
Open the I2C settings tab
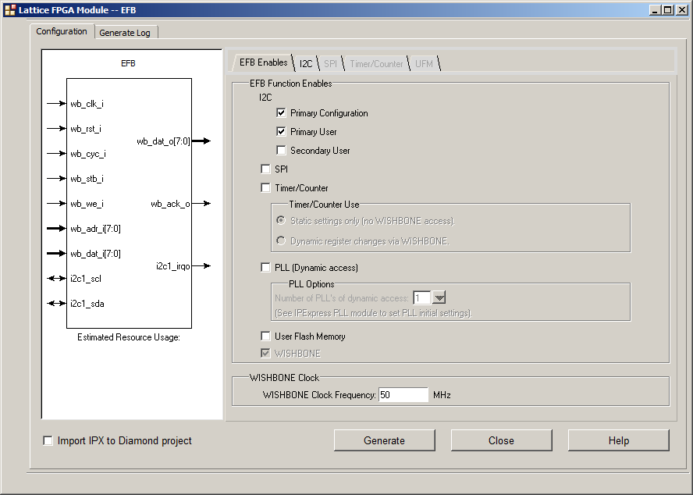pyautogui.click(x=306, y=64)
